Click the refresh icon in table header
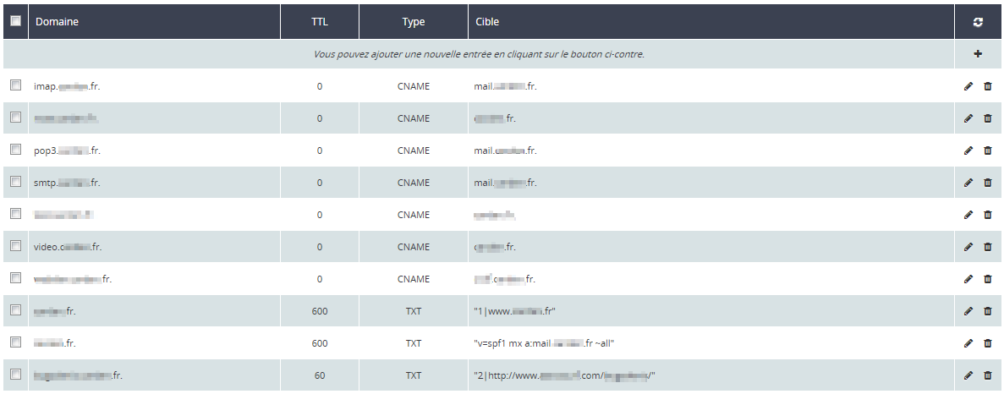Screen dimensions: 1004x394 (978, 23)
